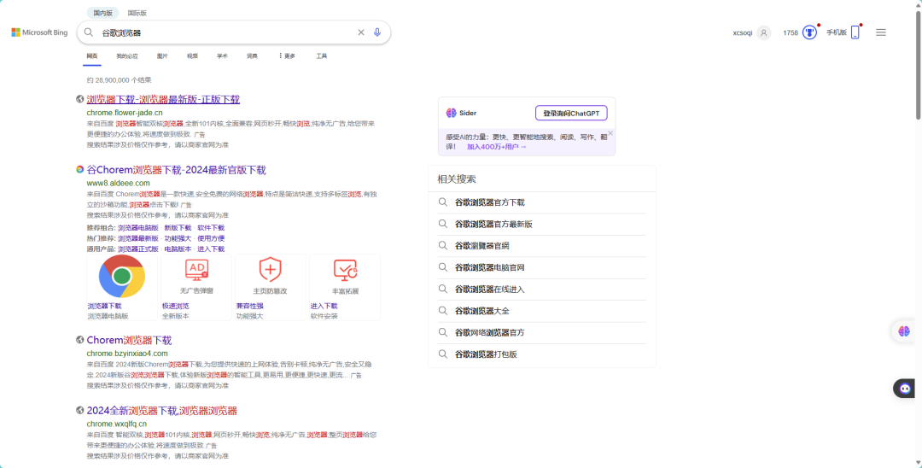Click the 兼容性强 card link
922x468 pixels.
coord(250,306)
